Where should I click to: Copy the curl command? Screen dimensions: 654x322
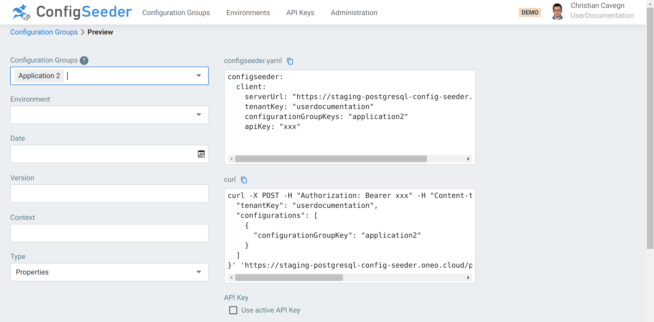pos(244,180)
